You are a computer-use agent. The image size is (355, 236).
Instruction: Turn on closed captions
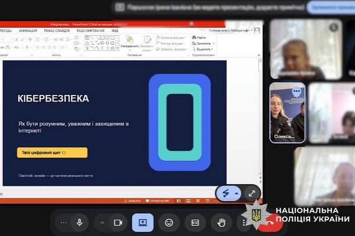coord(195,223)
